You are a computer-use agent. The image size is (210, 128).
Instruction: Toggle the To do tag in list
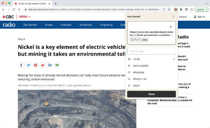[151, 59]
